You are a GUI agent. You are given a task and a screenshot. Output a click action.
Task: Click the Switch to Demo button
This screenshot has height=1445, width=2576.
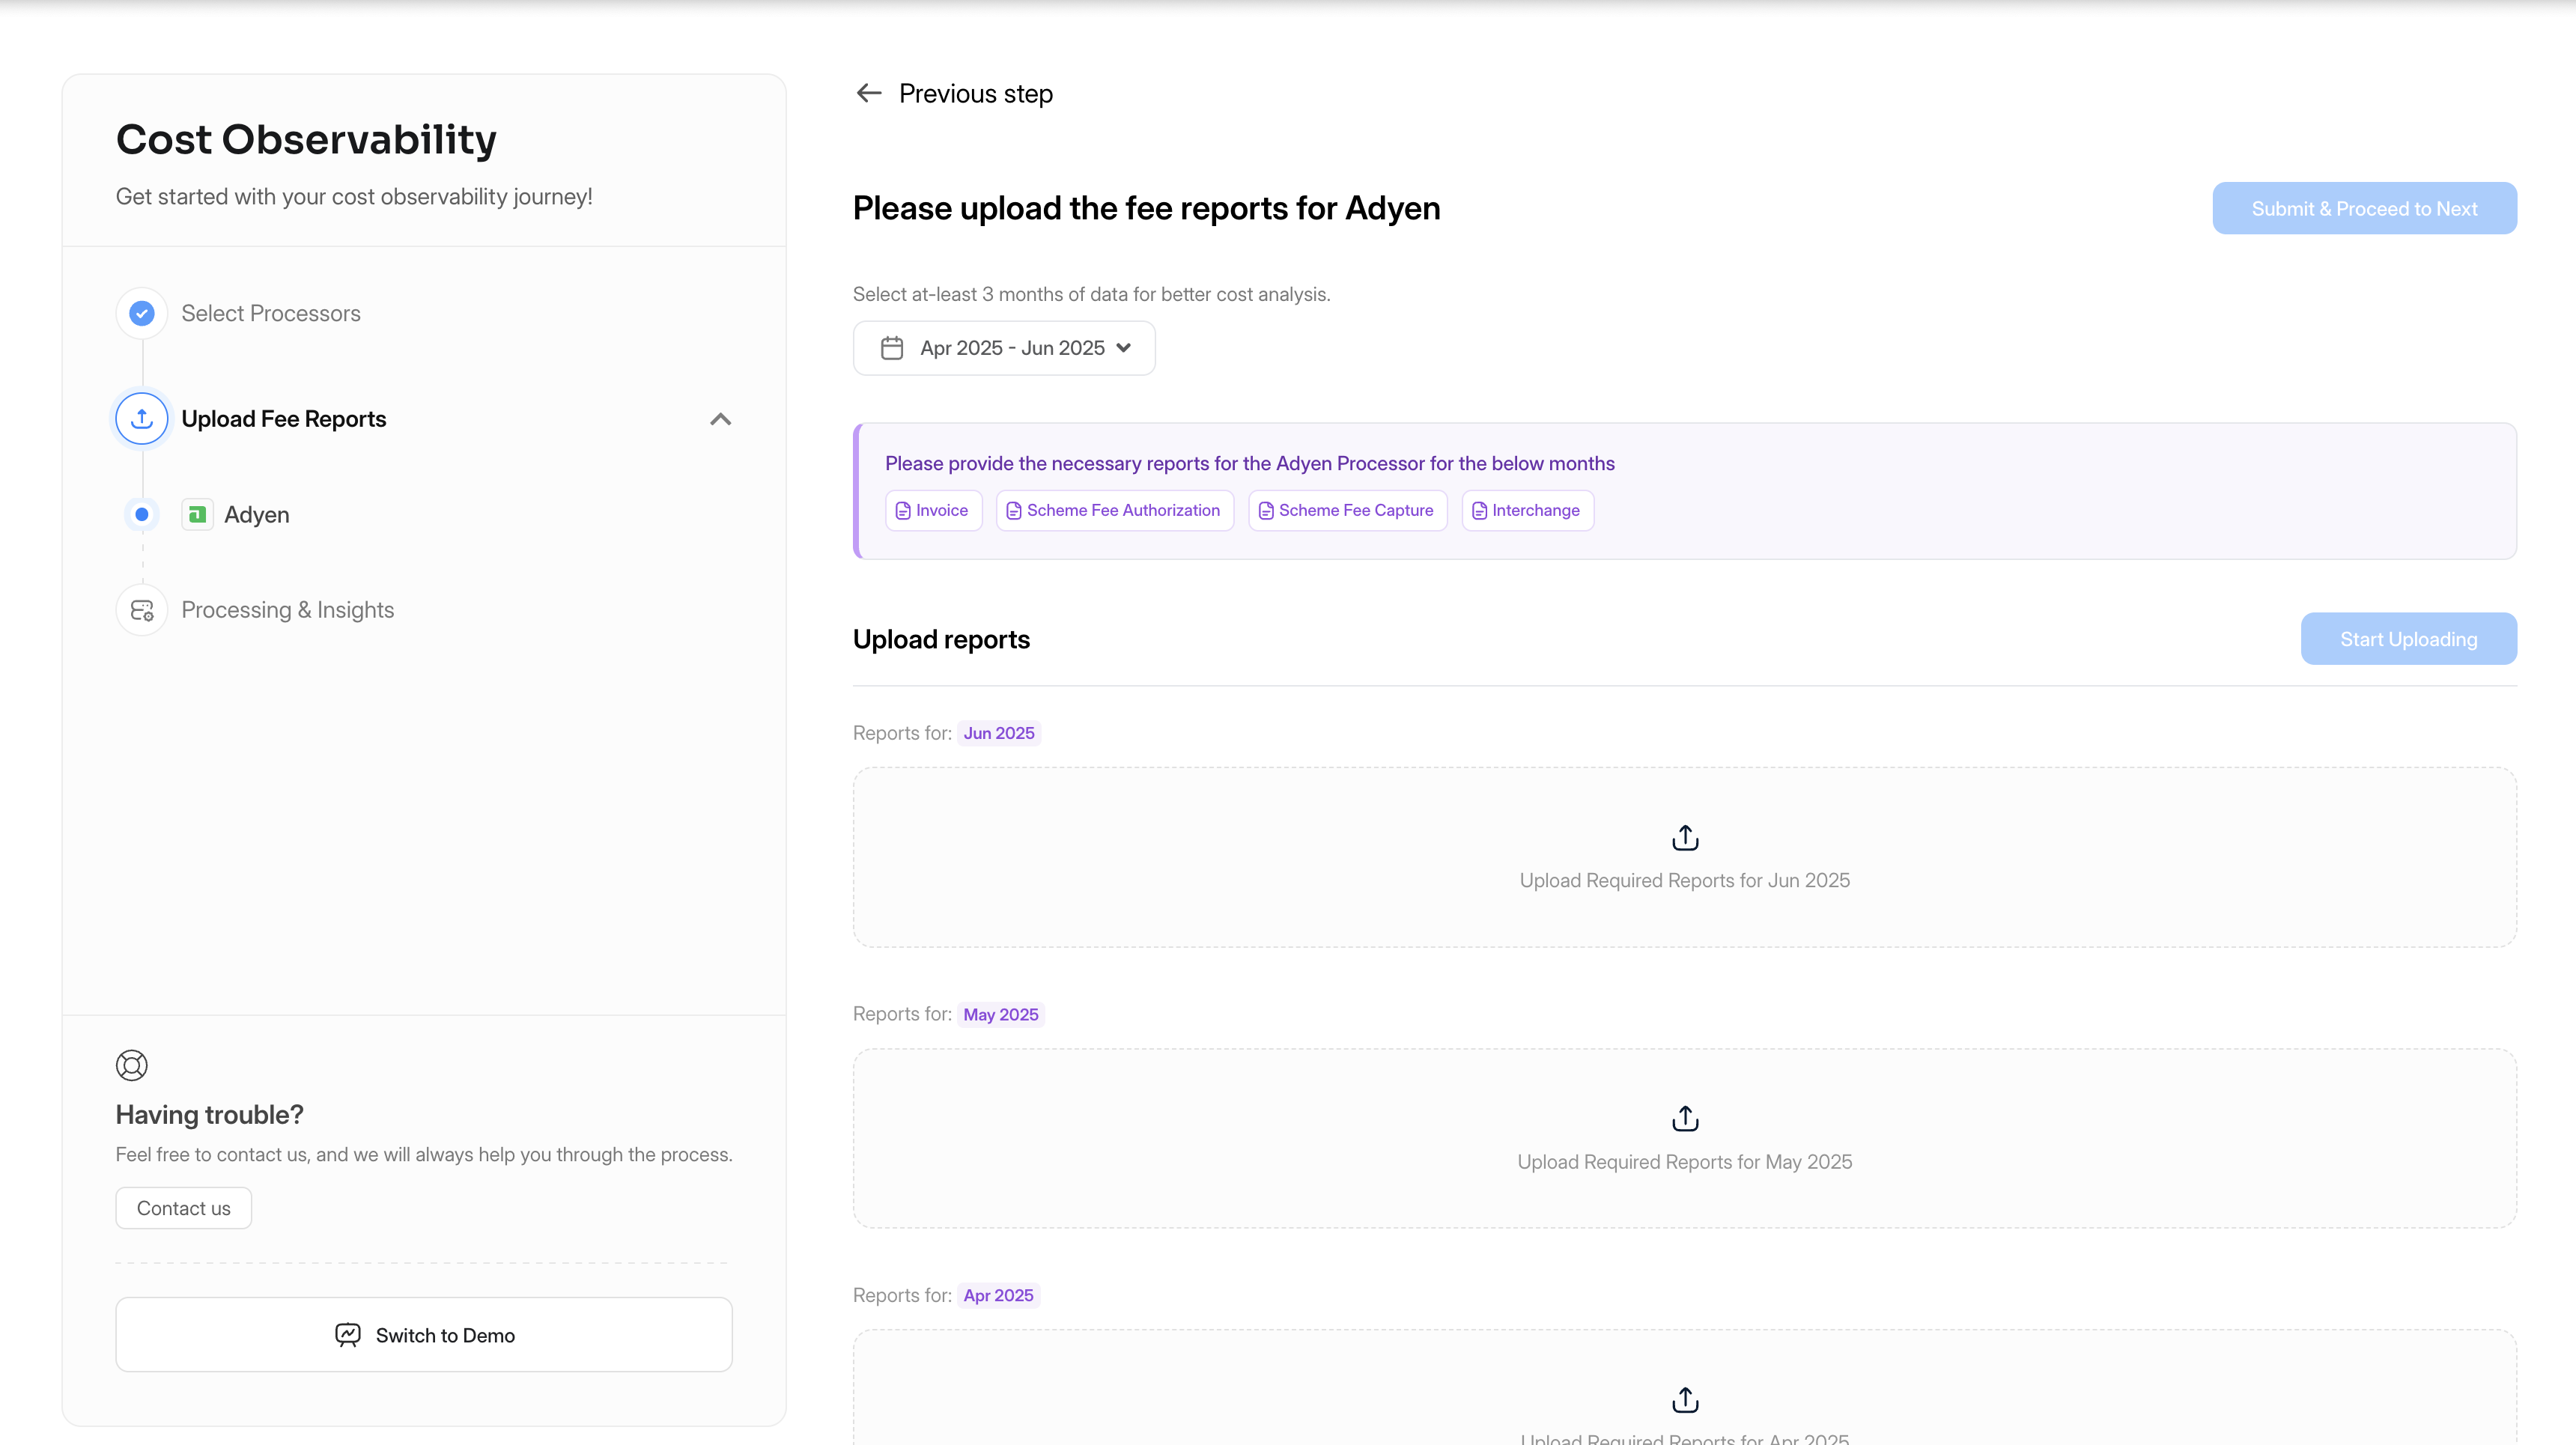(424, 1335)
